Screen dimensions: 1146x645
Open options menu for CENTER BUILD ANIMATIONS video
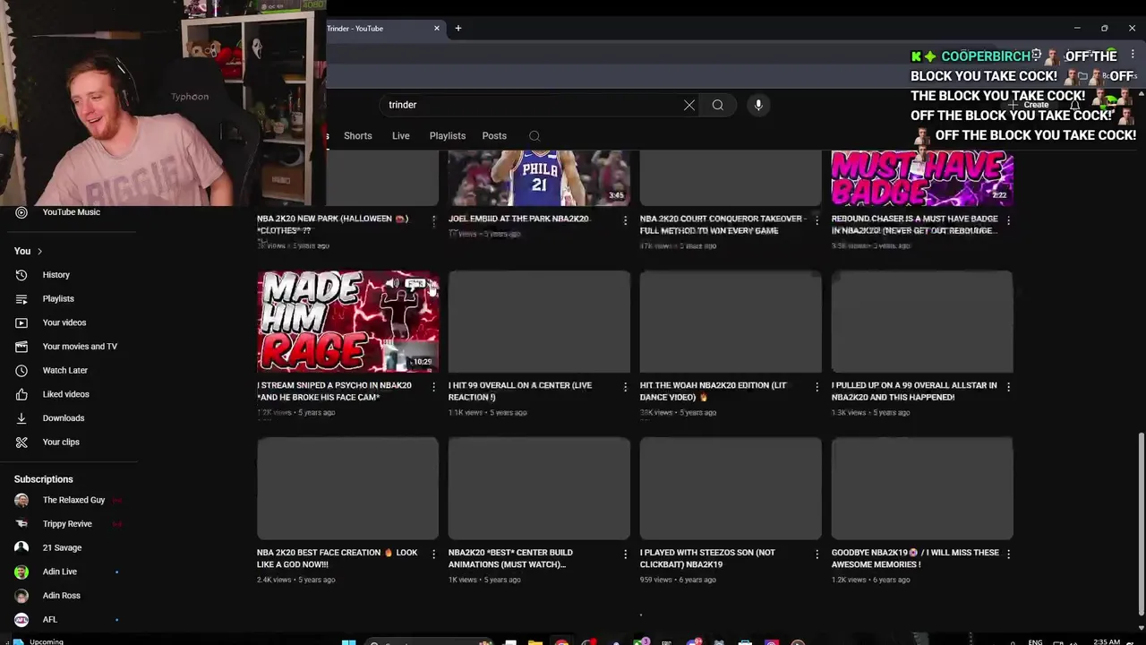point(625,555)
